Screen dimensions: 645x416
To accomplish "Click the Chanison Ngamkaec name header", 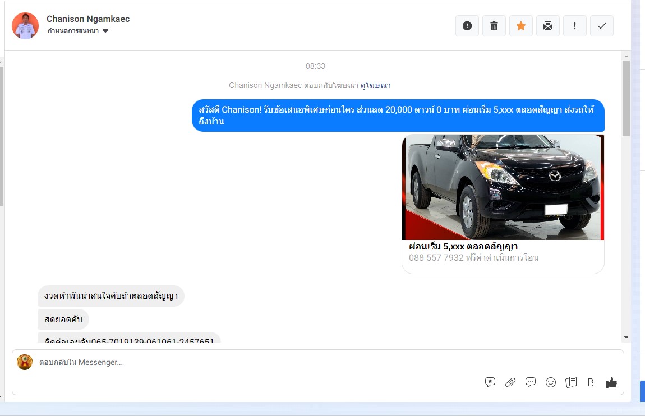I will [x=88, y=19].
